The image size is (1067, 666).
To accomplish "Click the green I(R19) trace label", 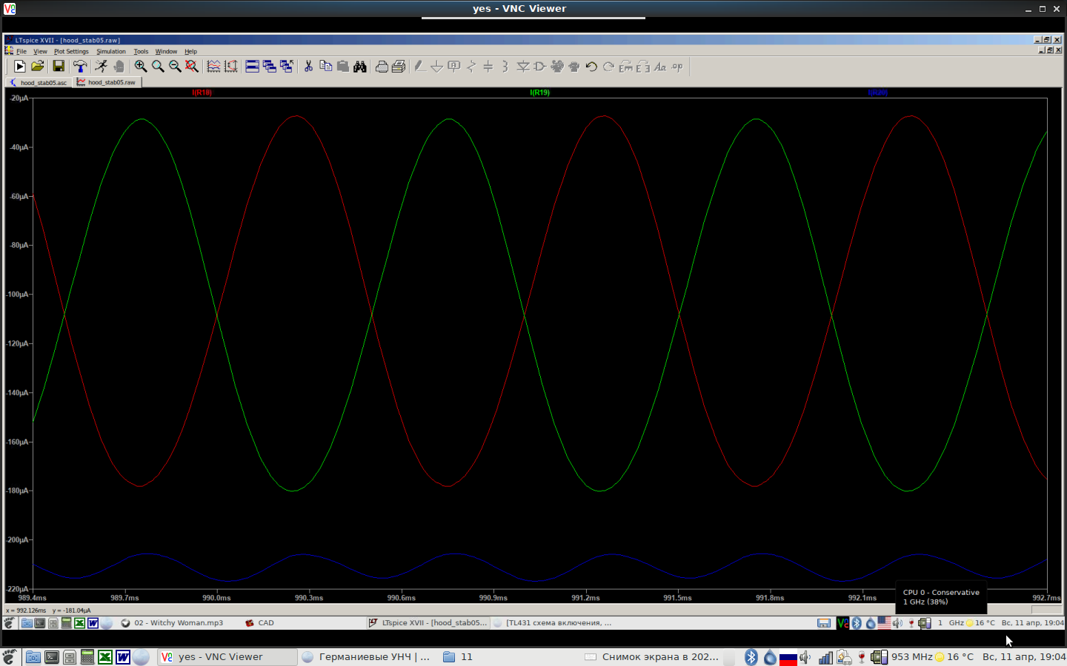I will 539,92.
